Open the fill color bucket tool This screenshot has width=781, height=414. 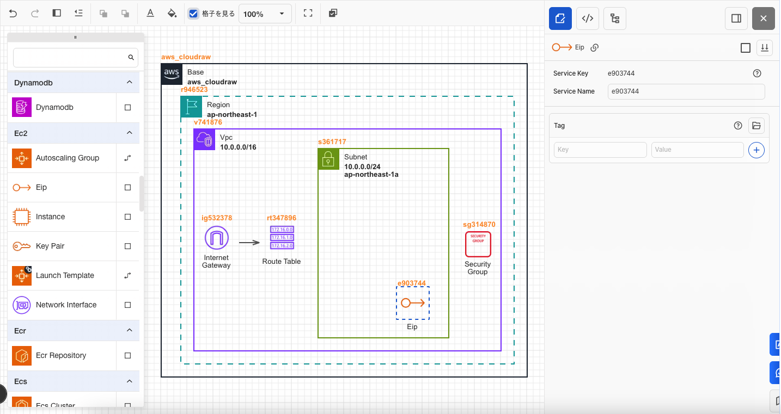coord(172,14)
